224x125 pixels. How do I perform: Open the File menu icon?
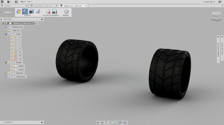click(x=9, y=2)
